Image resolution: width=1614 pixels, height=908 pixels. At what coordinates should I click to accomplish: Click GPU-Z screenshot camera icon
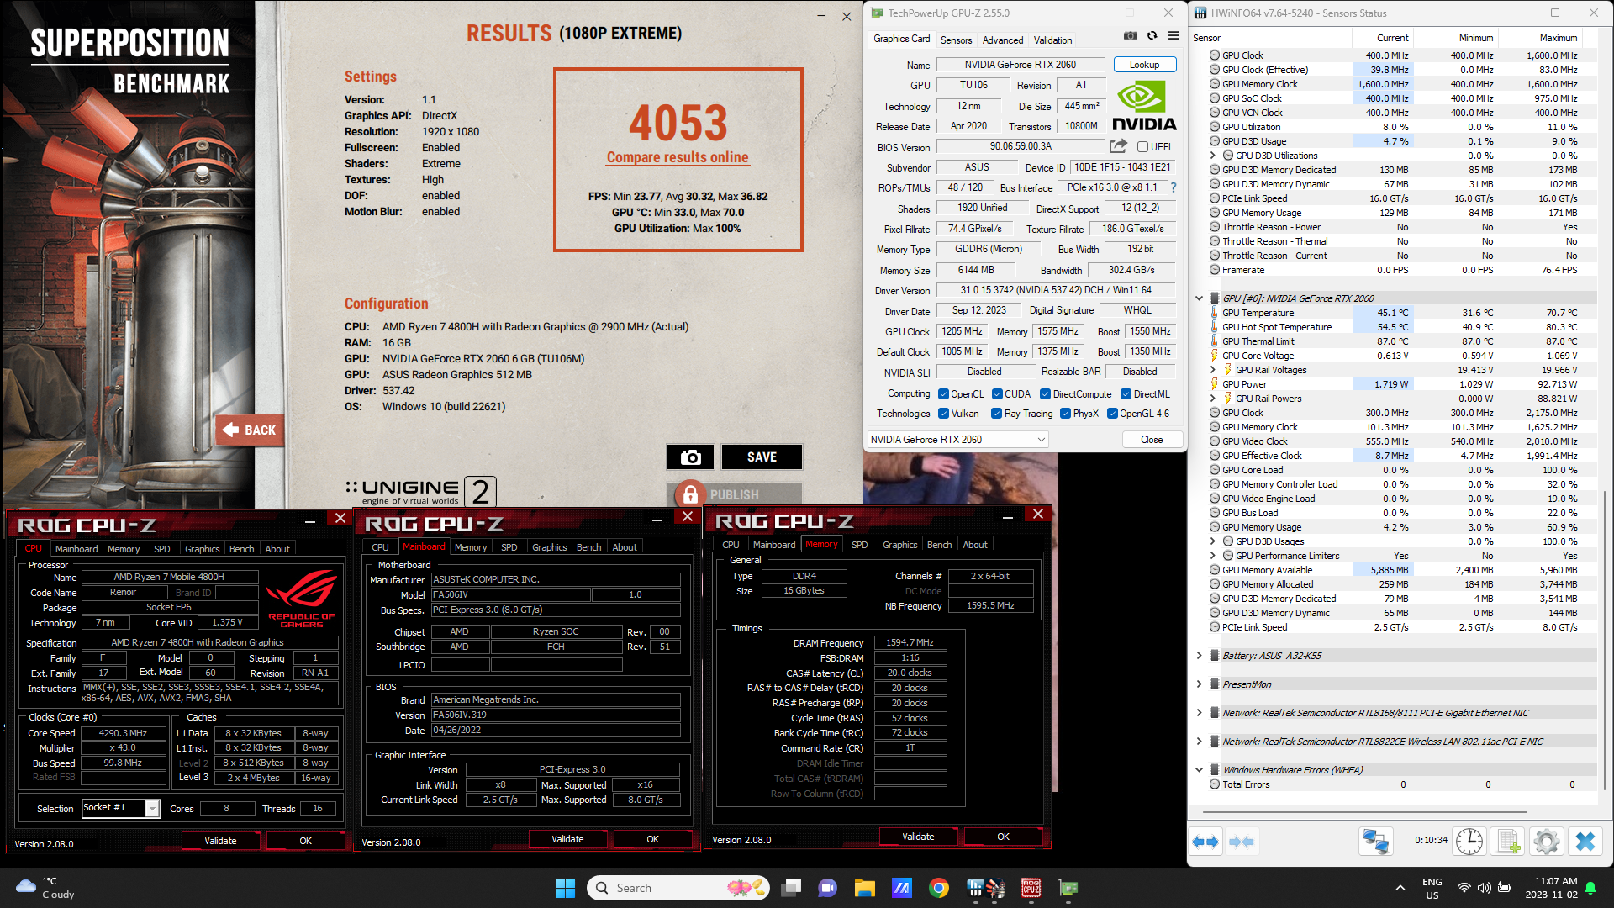[x=1131, y=35]
